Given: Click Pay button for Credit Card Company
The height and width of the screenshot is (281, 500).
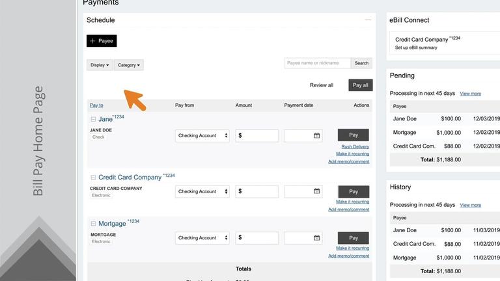Looking at the screenshot, I should pyautogui.click(x=354, y=191).
